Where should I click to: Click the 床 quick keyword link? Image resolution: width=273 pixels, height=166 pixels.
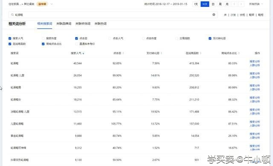[225, 15]
